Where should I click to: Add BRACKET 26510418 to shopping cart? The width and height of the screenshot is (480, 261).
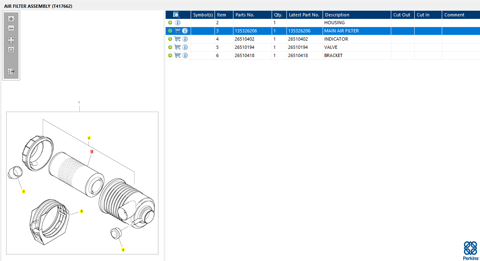coord(178,55)
